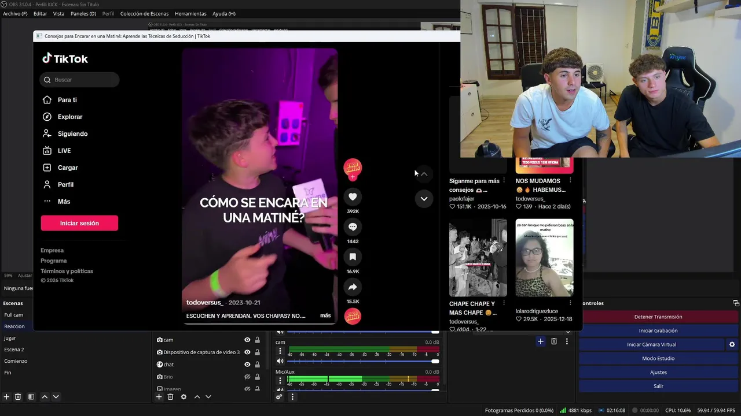Open scene filters icon in Escenas toolbar
The height and width of the screenshot is (416, 741).
[31, 397]
